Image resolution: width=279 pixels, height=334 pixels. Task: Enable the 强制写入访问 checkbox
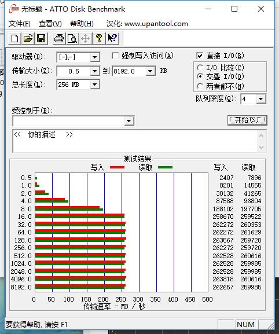(x=115, y=56)
